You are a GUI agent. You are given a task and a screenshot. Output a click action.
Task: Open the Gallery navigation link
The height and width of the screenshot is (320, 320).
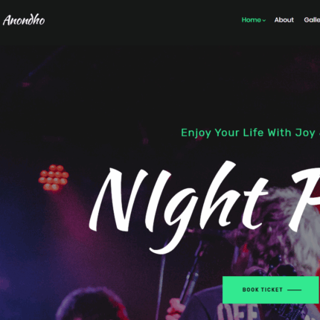pyautogui.click(x=312, y=20)
